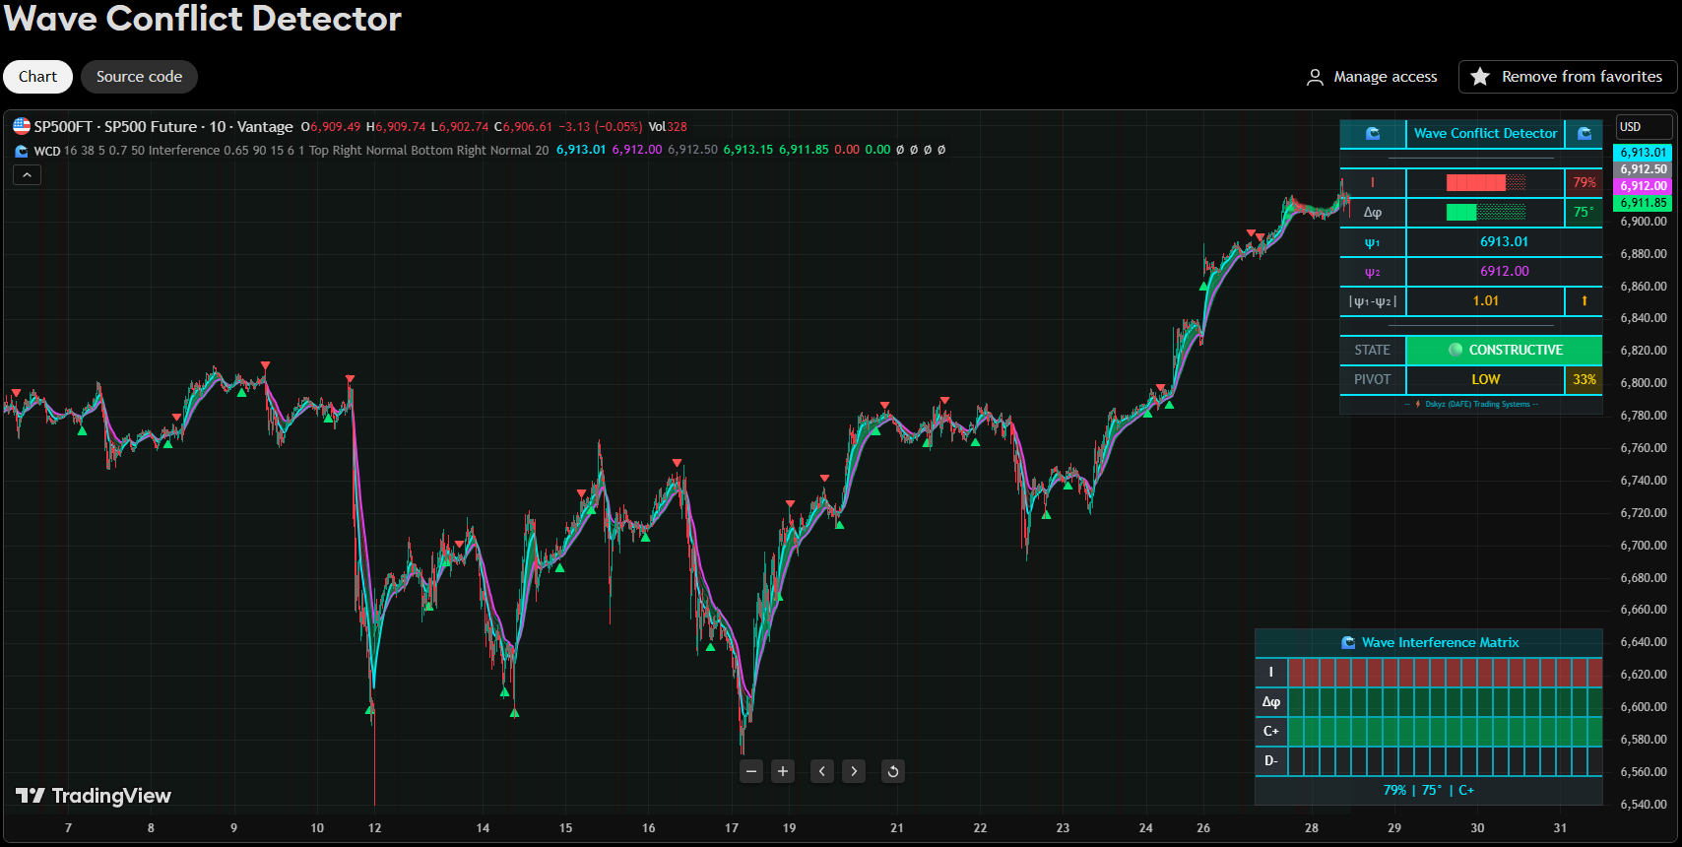Click the Manage access person icon
Image resolution: width=1682 pixels, height=847 pixels.
(1315, 77)
